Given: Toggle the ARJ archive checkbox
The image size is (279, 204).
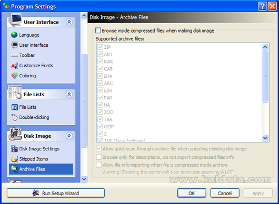Looking at the screenshot, I should pyautogui.click(x=100, y=54).
